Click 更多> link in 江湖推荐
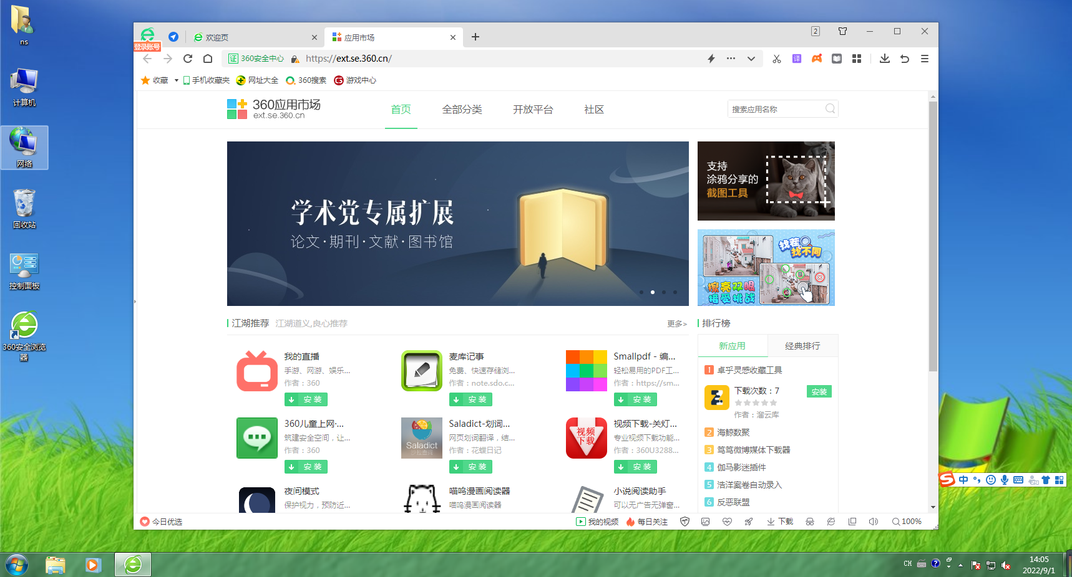Image resolution: width=1072 pixels, height=577 pixels. point(677,323)
